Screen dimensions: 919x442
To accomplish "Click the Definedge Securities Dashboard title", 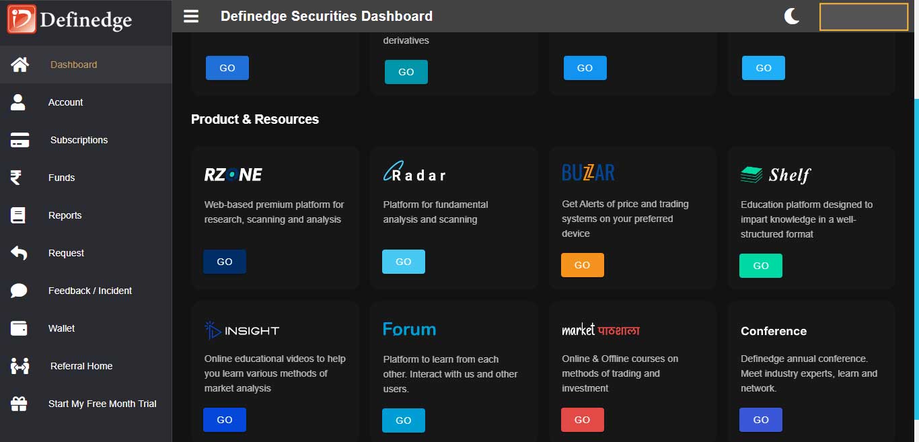I will point(326,16).
